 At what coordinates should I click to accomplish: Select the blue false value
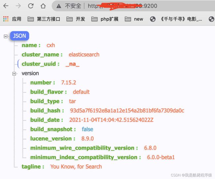pyautogui.click(x=87, y=129)
